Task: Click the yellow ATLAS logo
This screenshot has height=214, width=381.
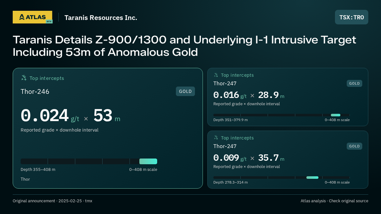Action: [32, 17]
